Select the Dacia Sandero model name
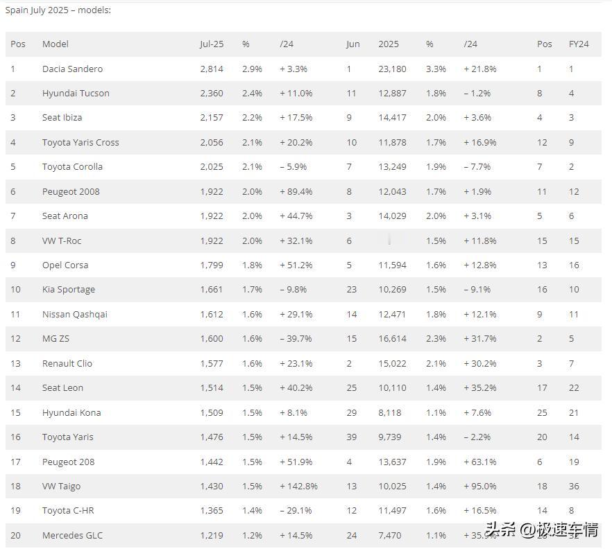The image size is (612, 551). pos(72,69)
